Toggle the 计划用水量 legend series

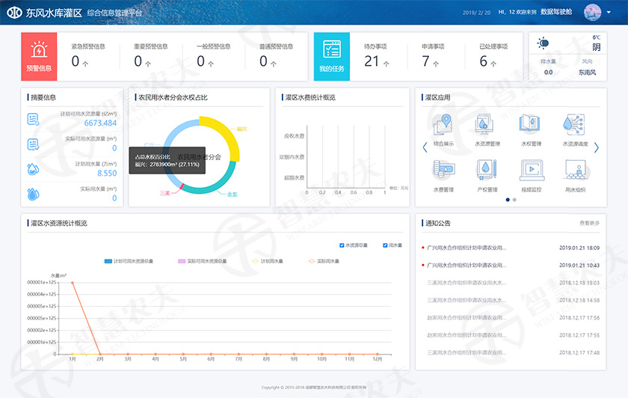267,261
